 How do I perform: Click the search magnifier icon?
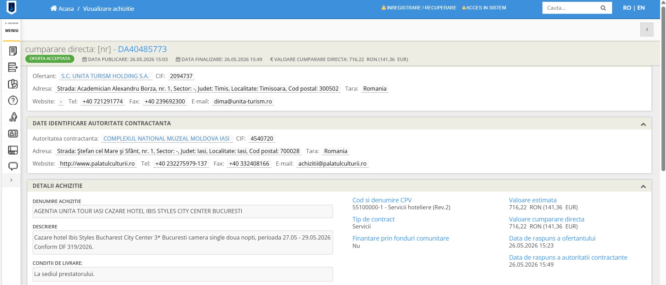click(x=603, y=8)
